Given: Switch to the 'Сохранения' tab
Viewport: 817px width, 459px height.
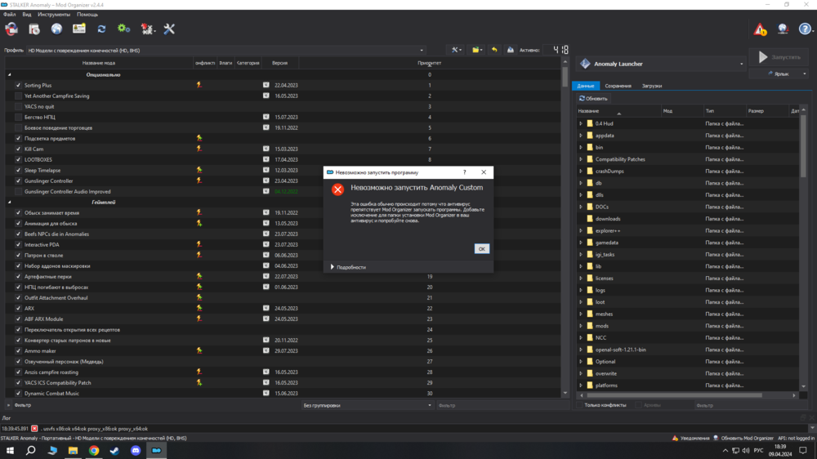Looking at the screenshot, I should pyautogui.click(x=618, y=86).
